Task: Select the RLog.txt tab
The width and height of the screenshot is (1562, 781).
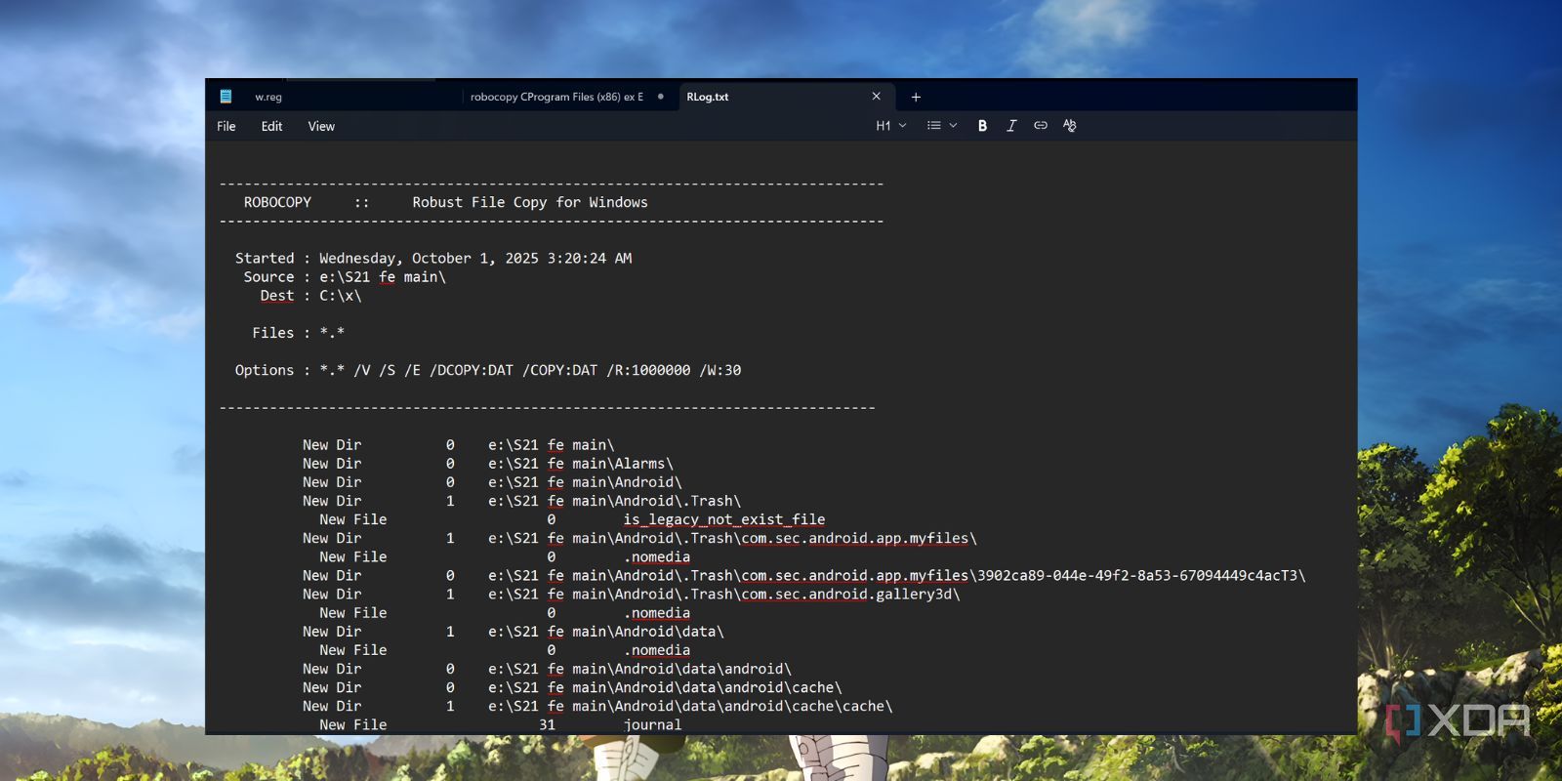Action: pyautogui.click(x=708, y=98)
